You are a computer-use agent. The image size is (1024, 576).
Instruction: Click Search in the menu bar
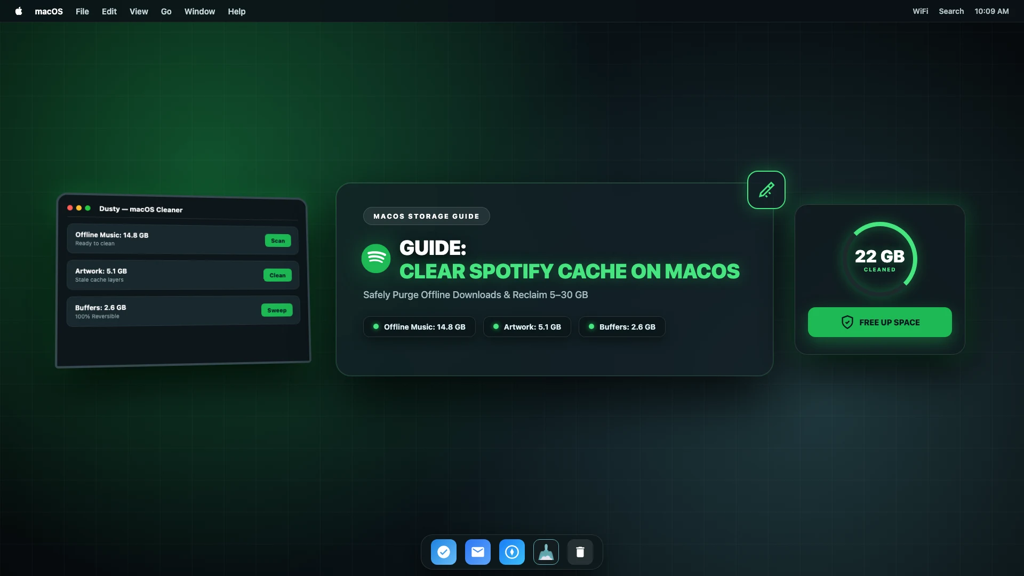tap(951, 11)
